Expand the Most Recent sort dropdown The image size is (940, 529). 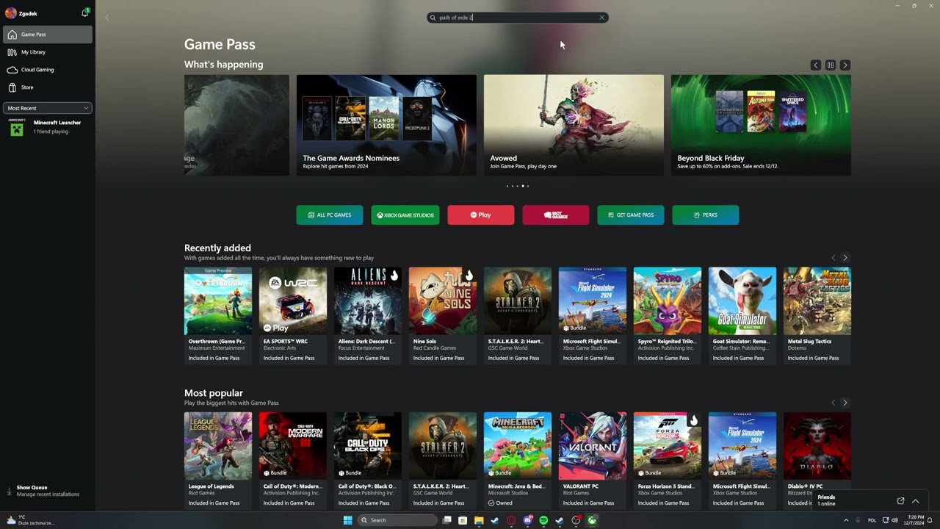pos(48,108)
